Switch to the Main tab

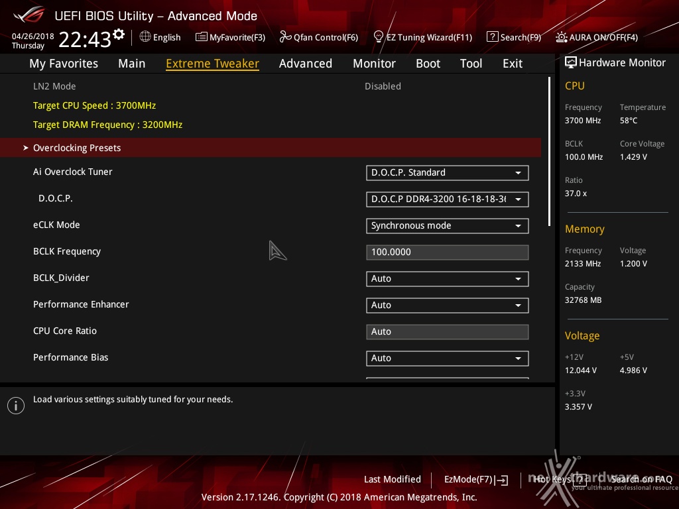coord(132,64)
